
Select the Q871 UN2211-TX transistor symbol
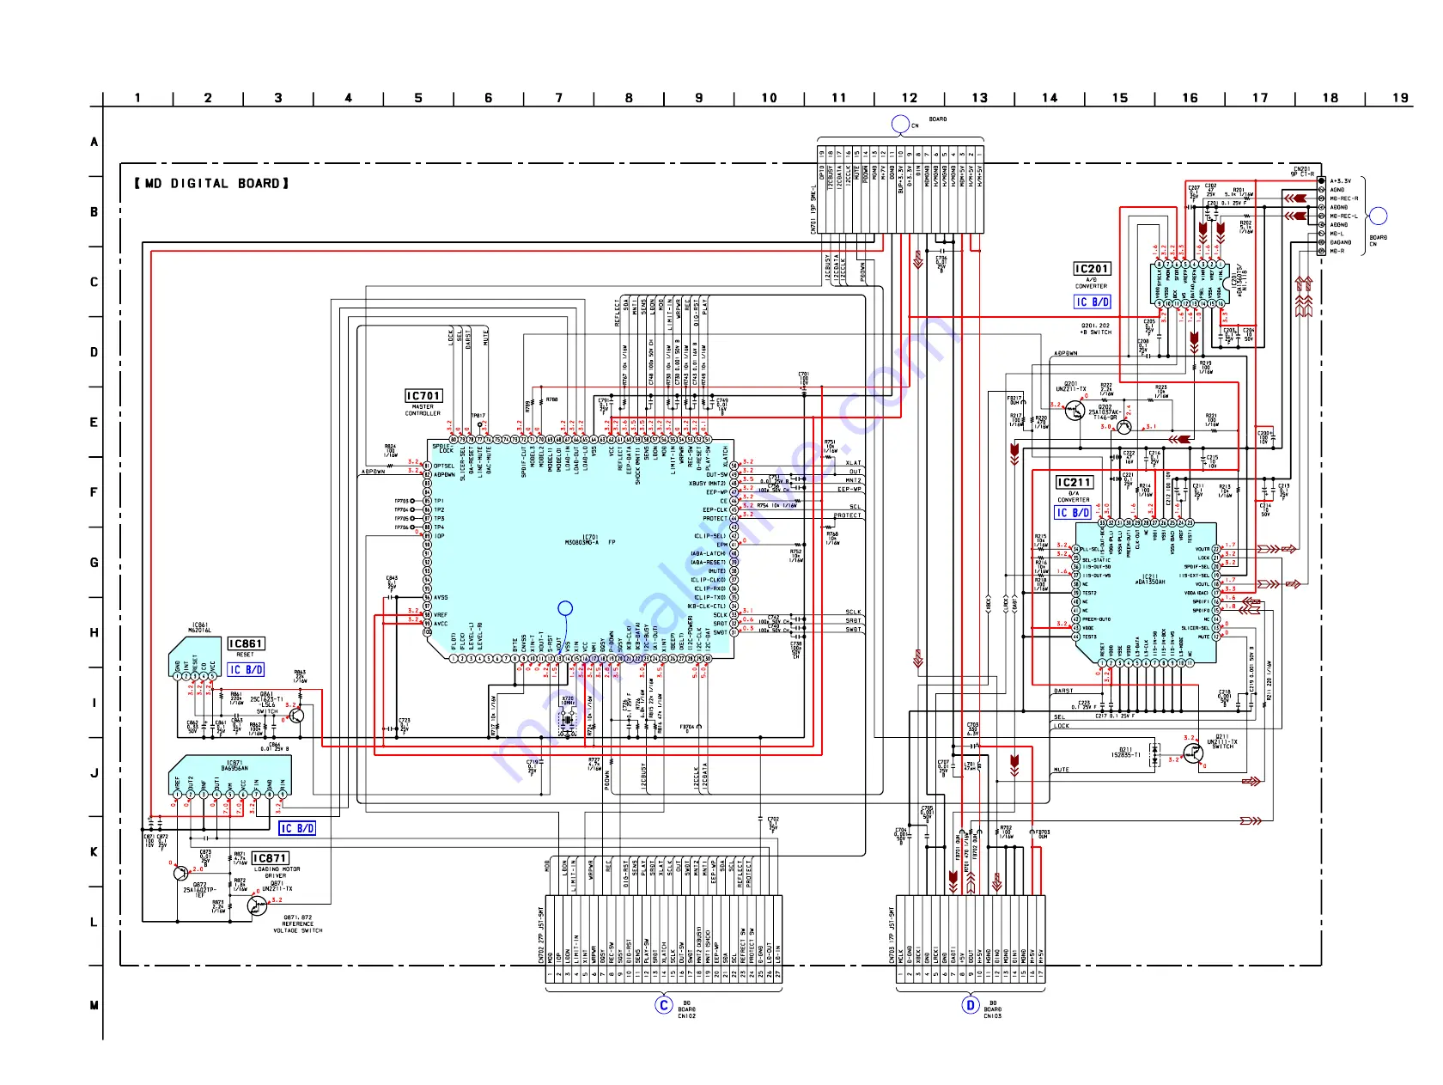pos(256,905)
